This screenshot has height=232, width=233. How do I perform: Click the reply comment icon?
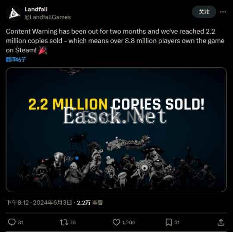pyautogui.click(x=12, y=222)
